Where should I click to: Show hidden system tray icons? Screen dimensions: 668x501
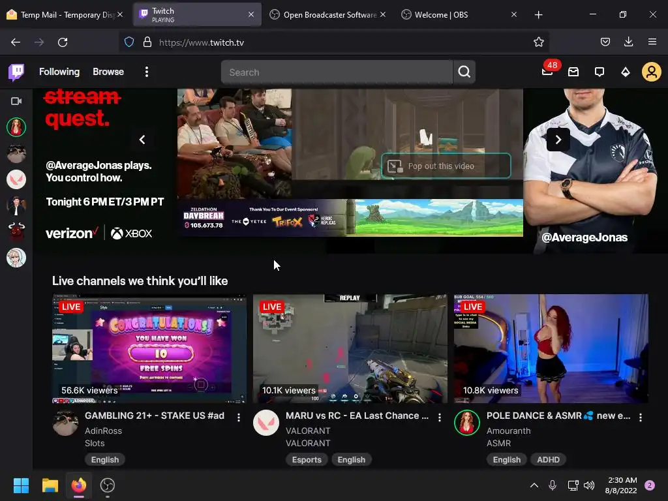coord(534,485)
